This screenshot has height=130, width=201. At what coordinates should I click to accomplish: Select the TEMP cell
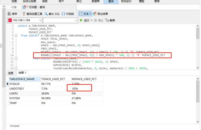pos(25,103)
